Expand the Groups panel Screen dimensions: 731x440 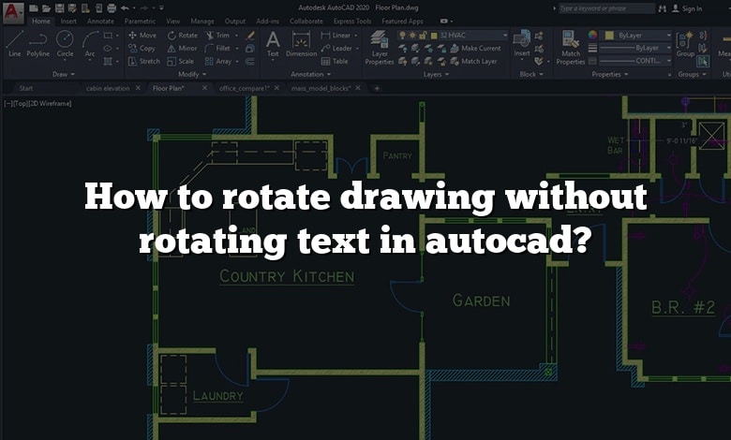(692, 74)
